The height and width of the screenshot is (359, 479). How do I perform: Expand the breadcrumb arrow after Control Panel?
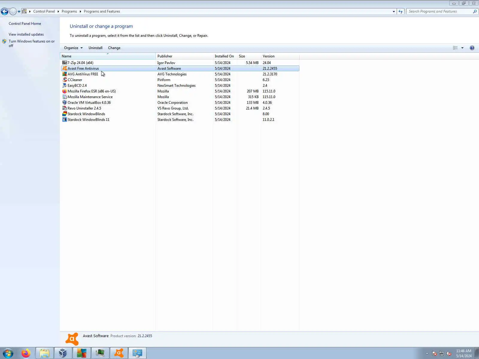coord(58,11)
